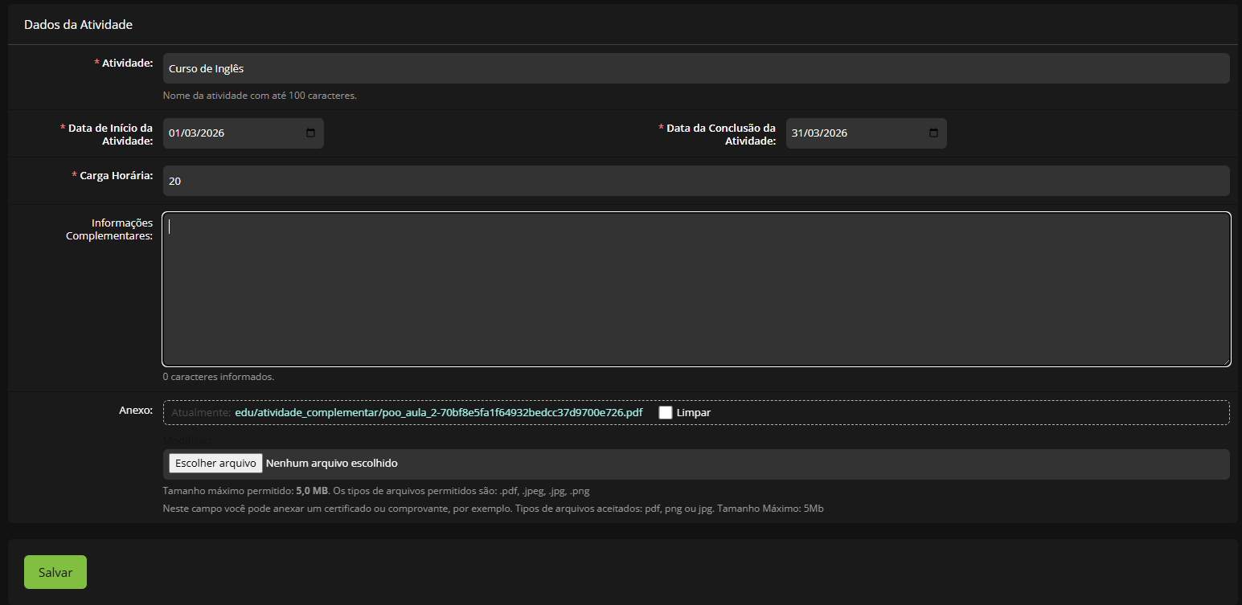This screenshot has height=605, width=1242.
Task: Click inside the Informações Complementares text area
Action: (x=695, y=289)
